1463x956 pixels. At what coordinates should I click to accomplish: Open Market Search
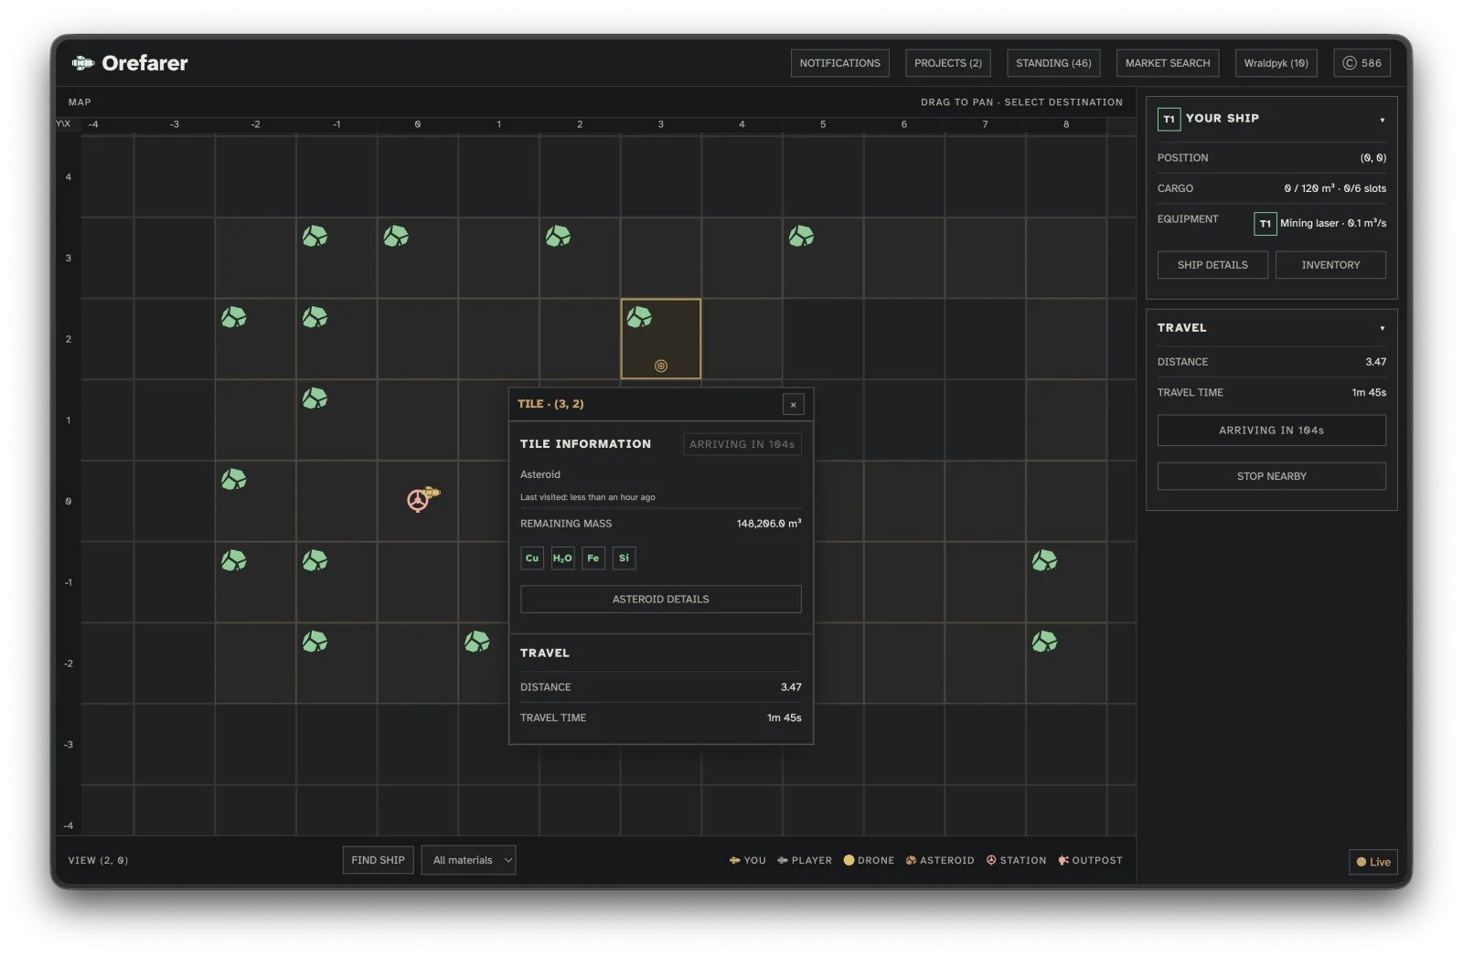coord(1168,63)
